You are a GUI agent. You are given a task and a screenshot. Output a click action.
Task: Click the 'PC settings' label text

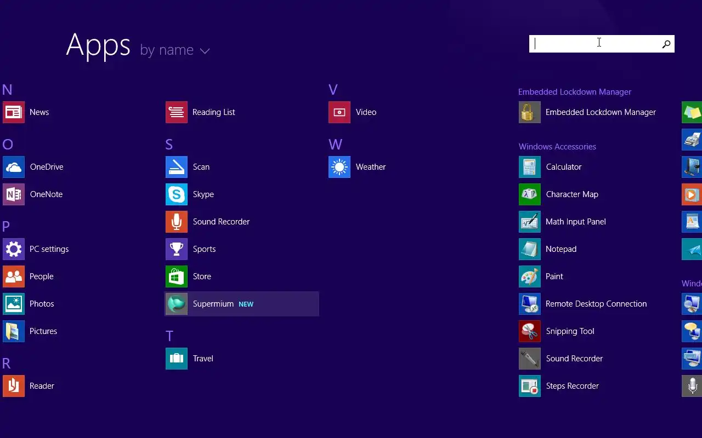click(49, 249)
